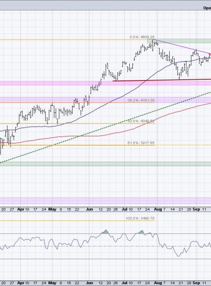Click the 0.0%: 4608.25 Fibonacci label
211x286 pixels.
142,37
